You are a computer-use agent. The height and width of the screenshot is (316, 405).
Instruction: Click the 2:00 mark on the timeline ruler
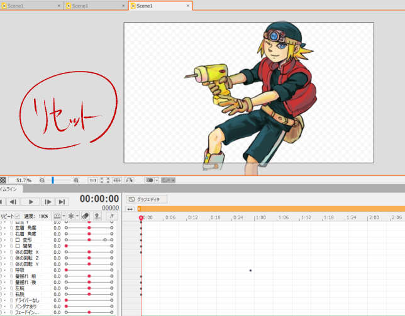(374, 218)
